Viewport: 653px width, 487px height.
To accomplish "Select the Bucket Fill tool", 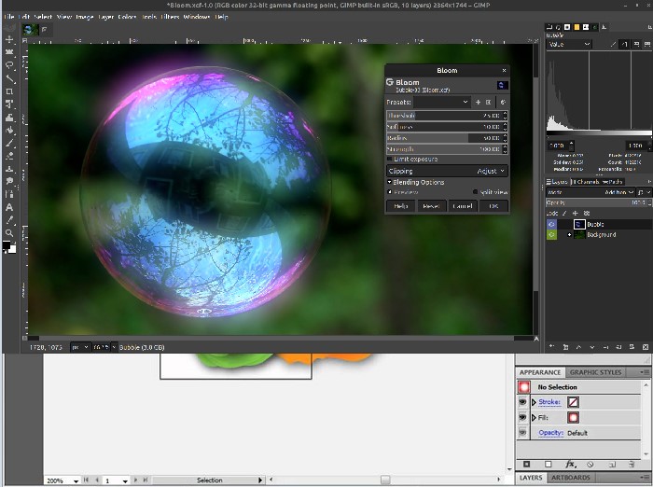I will tap(9, 130).
